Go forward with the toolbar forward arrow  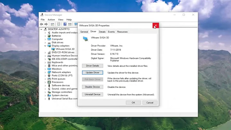[x=46, y=24]
